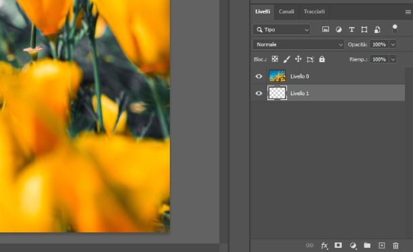Switch to the Tracciati tab
This screenshot has height=252, width=413.
(x=314, y=11)
